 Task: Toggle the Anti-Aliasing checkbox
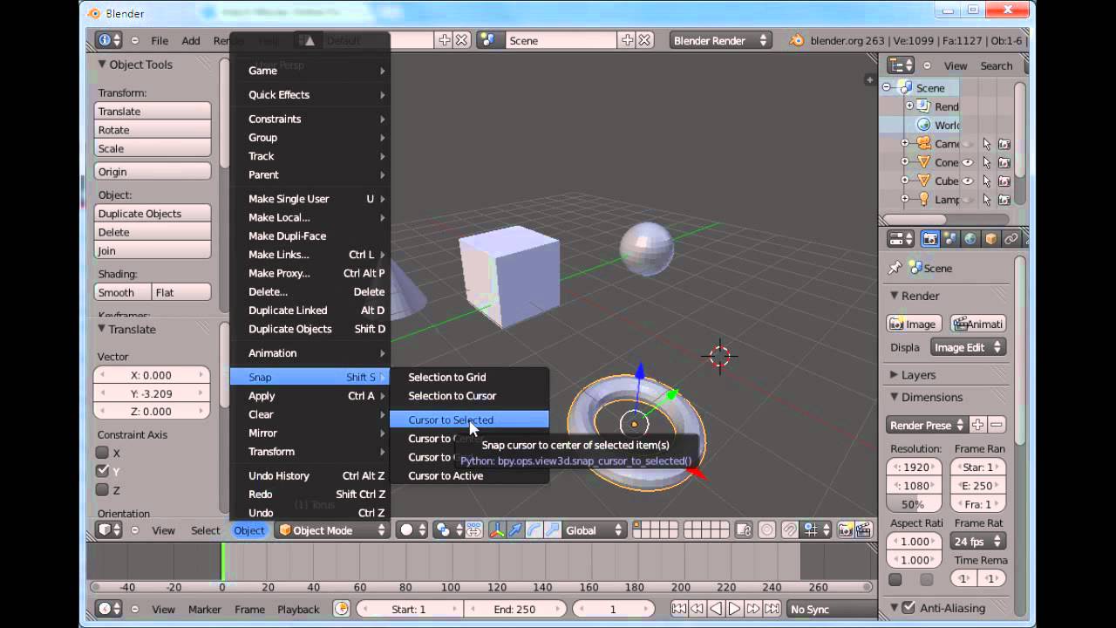[908, 608]
